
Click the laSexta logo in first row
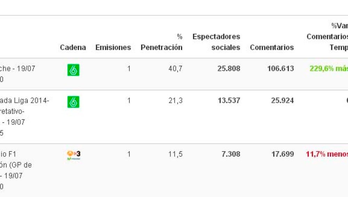[73, 70]
